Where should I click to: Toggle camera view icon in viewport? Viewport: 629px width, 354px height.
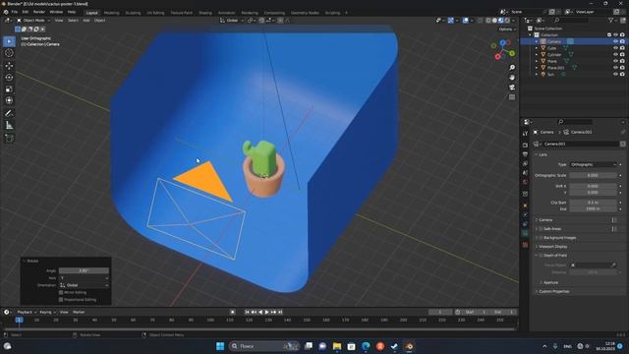[x=512, y=88]
